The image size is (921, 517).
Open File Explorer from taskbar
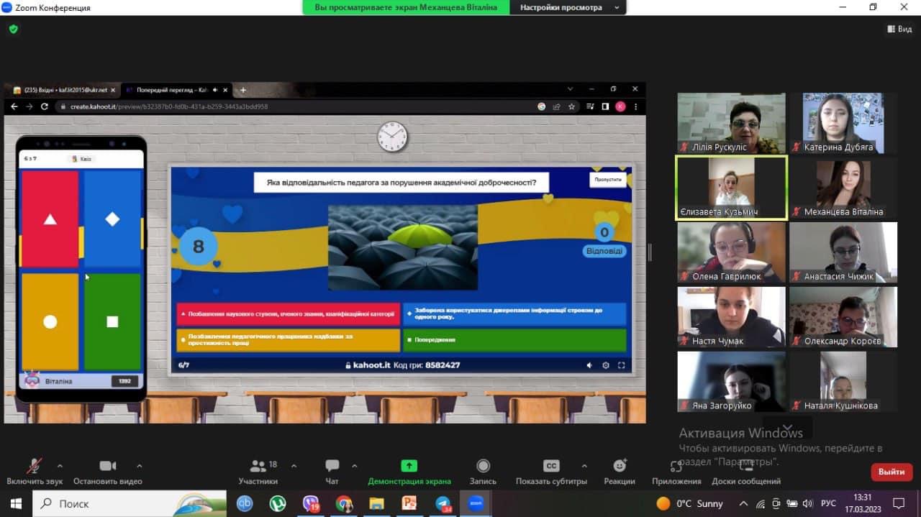coord(377,503)
